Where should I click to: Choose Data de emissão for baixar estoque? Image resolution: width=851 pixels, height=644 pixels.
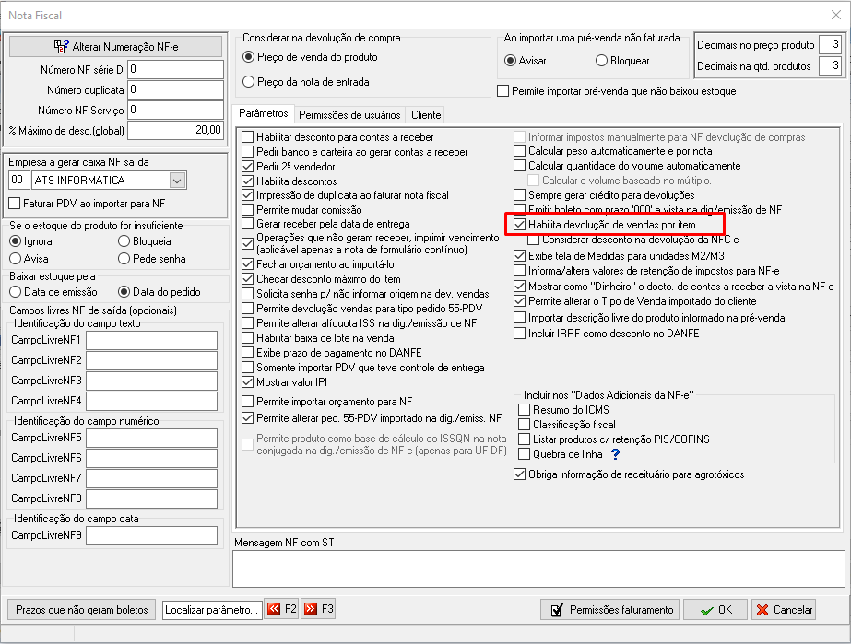click(15, 292)
